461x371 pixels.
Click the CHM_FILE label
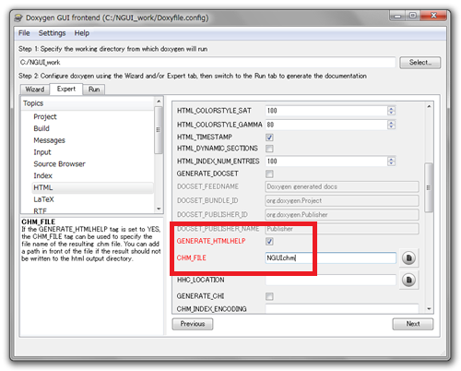click(x=191, y=257)
